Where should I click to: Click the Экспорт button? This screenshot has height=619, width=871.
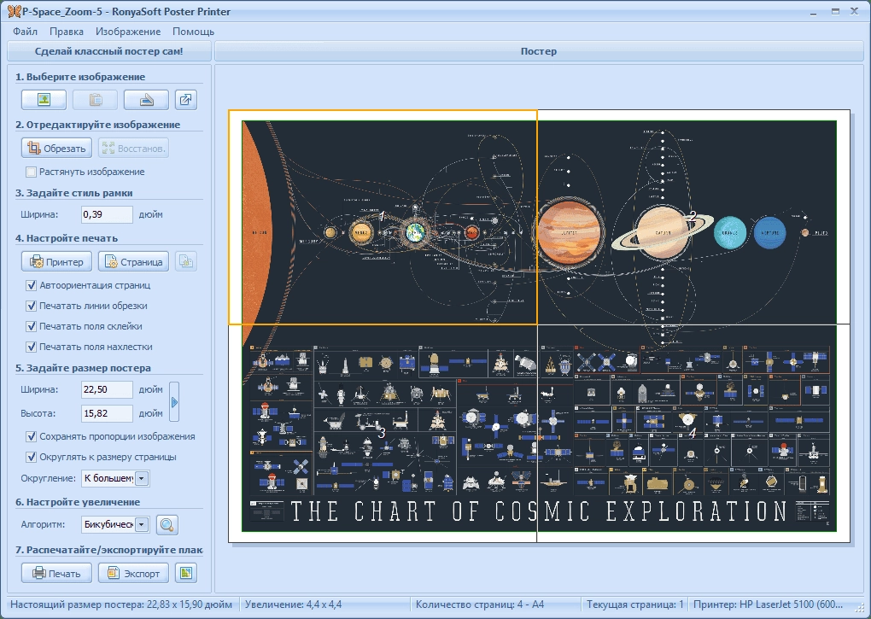point(133,573)
